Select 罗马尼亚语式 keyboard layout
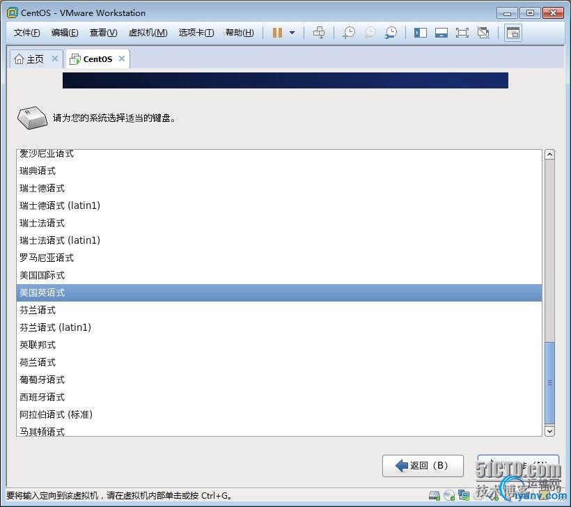This screenshot has height=507, width=571. (279, 258)
